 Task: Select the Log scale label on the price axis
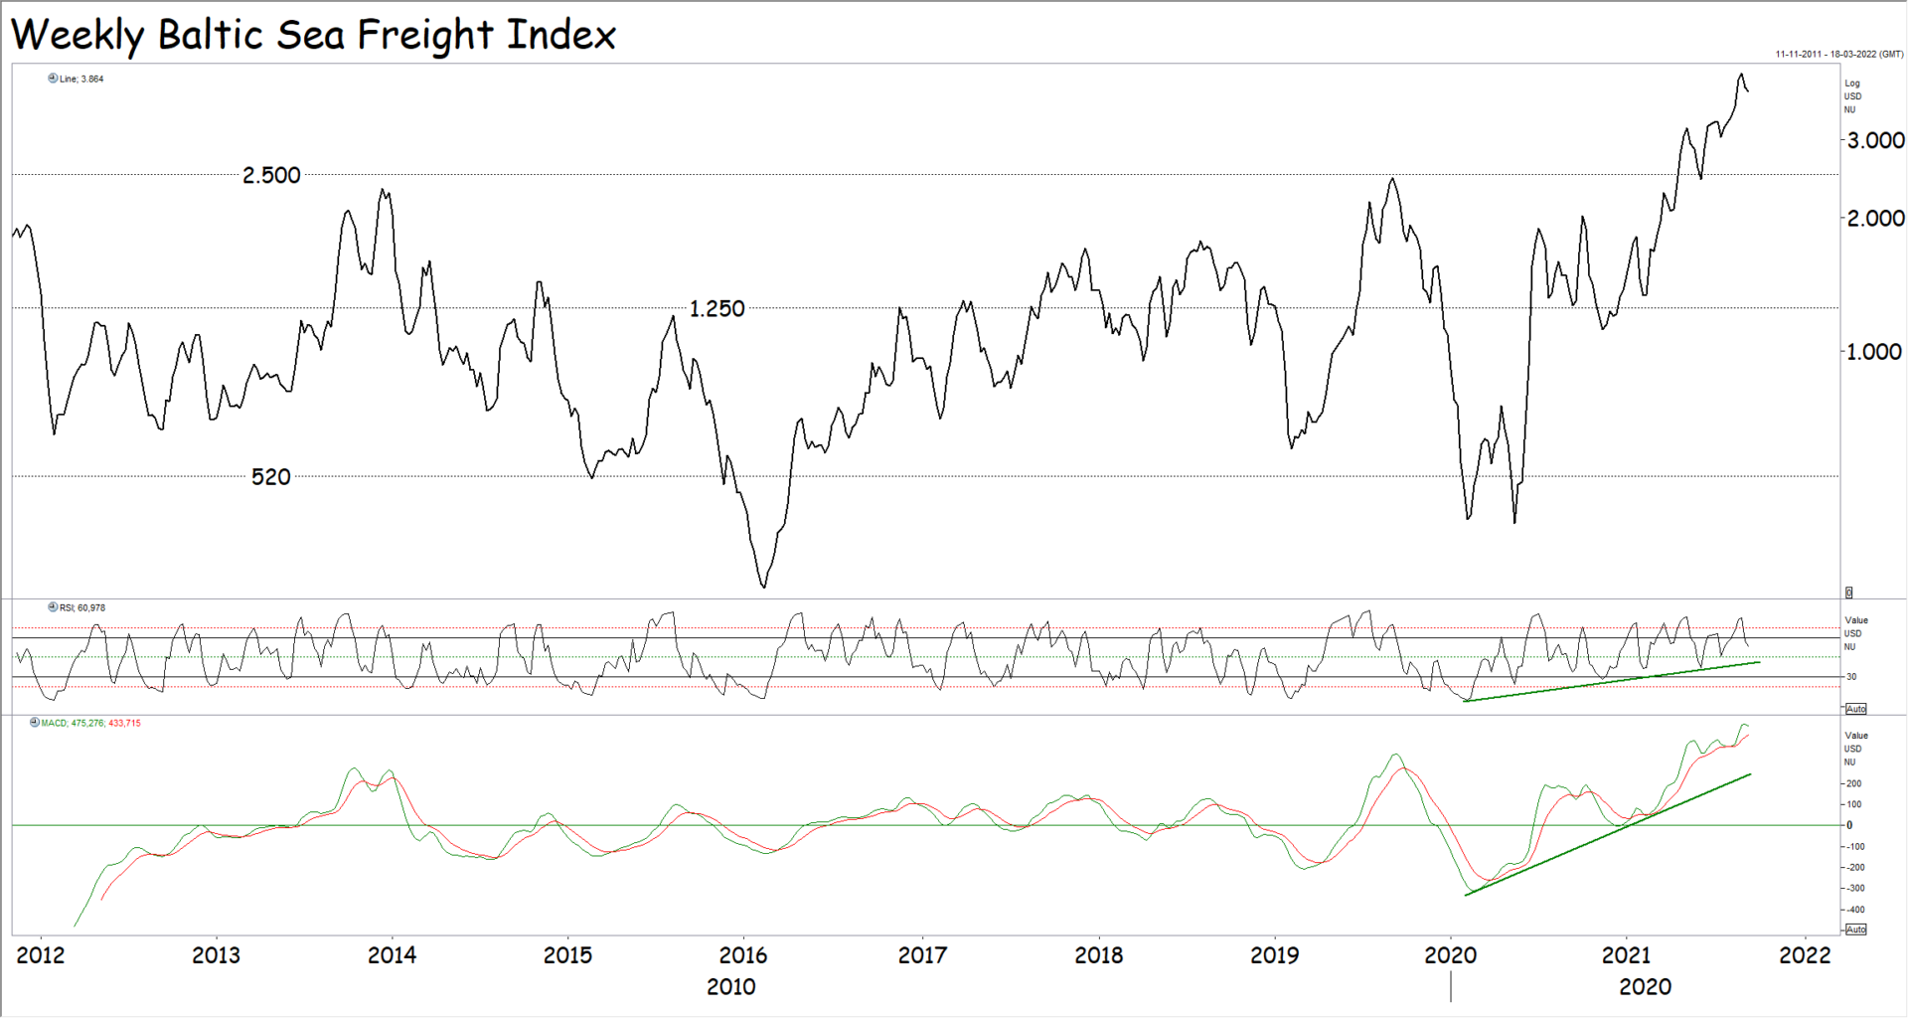[x=1852, y=84]
